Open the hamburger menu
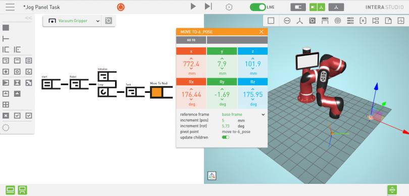409x196 pixels. pyautogui.click(x=10, y=7)
